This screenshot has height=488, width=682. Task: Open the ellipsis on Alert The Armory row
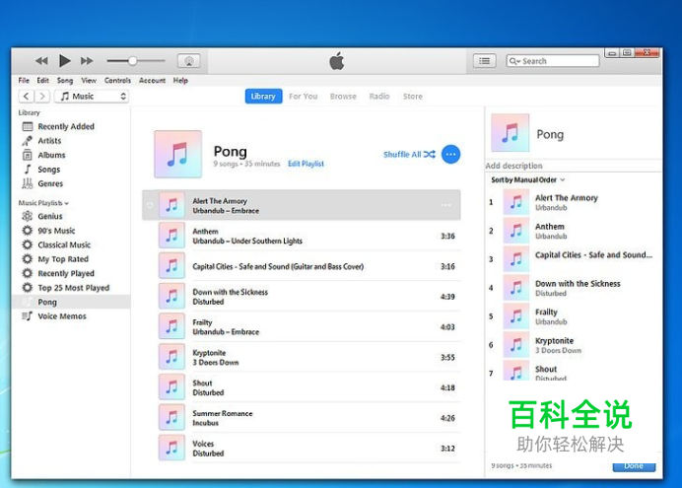pyautogui.click(x=445, y=205)
